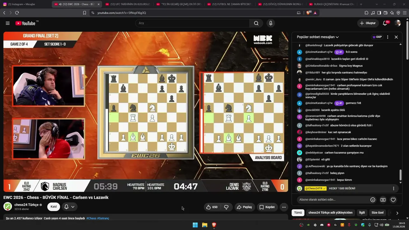Switch to the FUTBOL NE ZAMAN BİTECEK tab
The width and height of the screenshot is (409, 230).
point(230,4)
